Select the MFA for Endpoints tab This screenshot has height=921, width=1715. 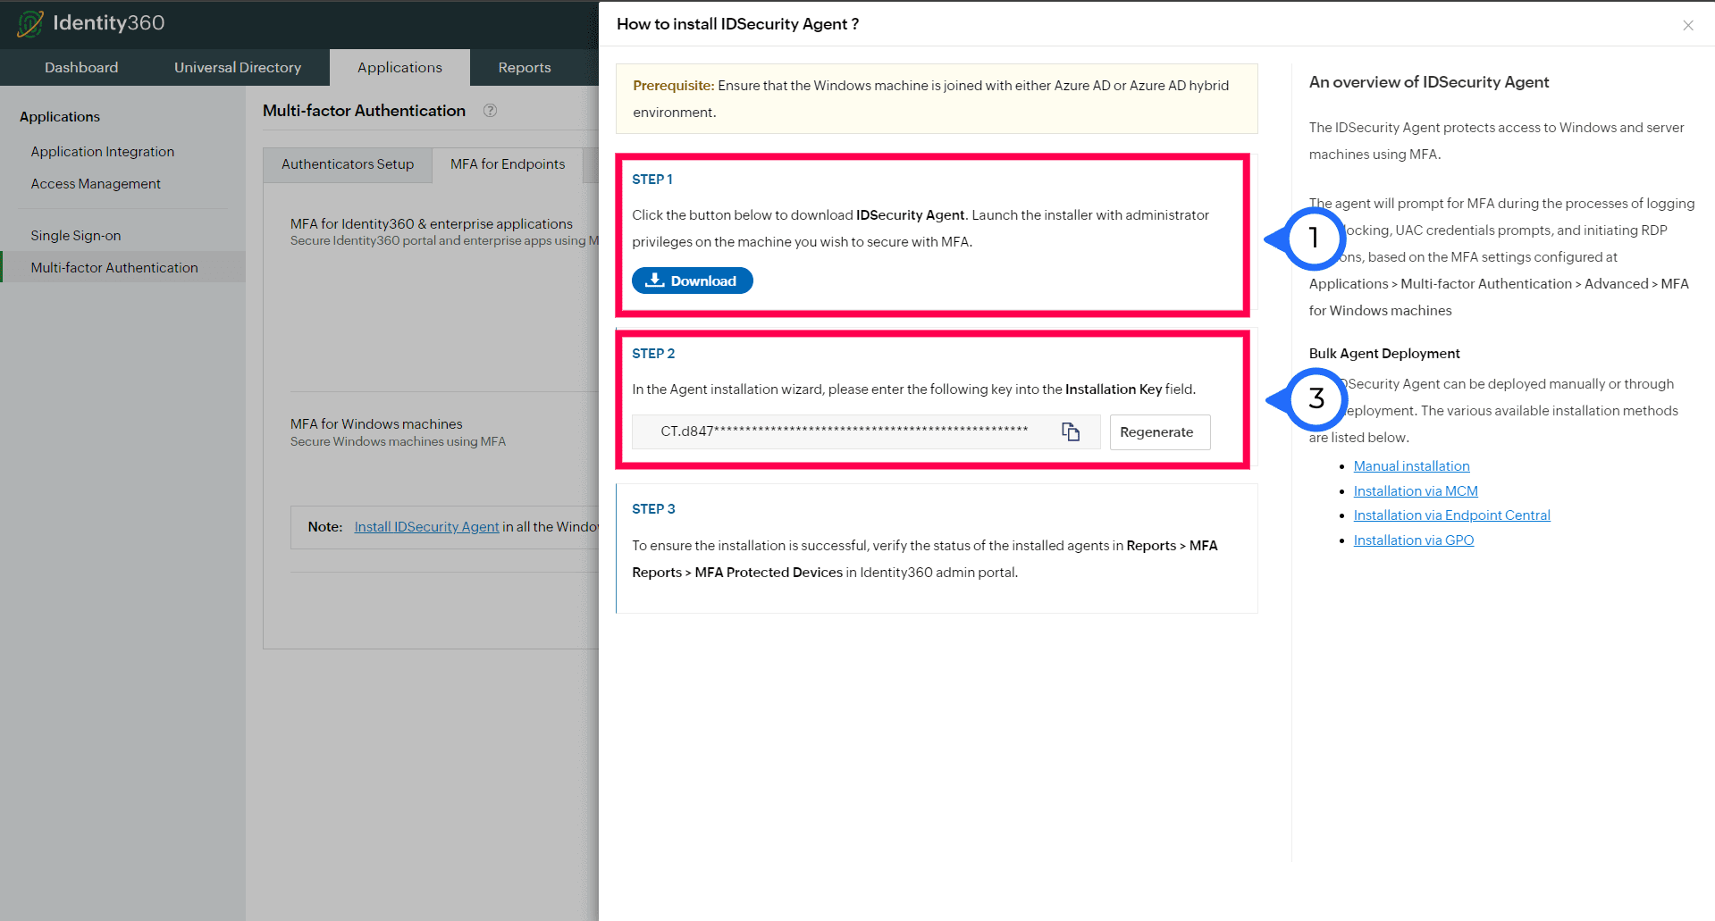(x=508, y=164)
